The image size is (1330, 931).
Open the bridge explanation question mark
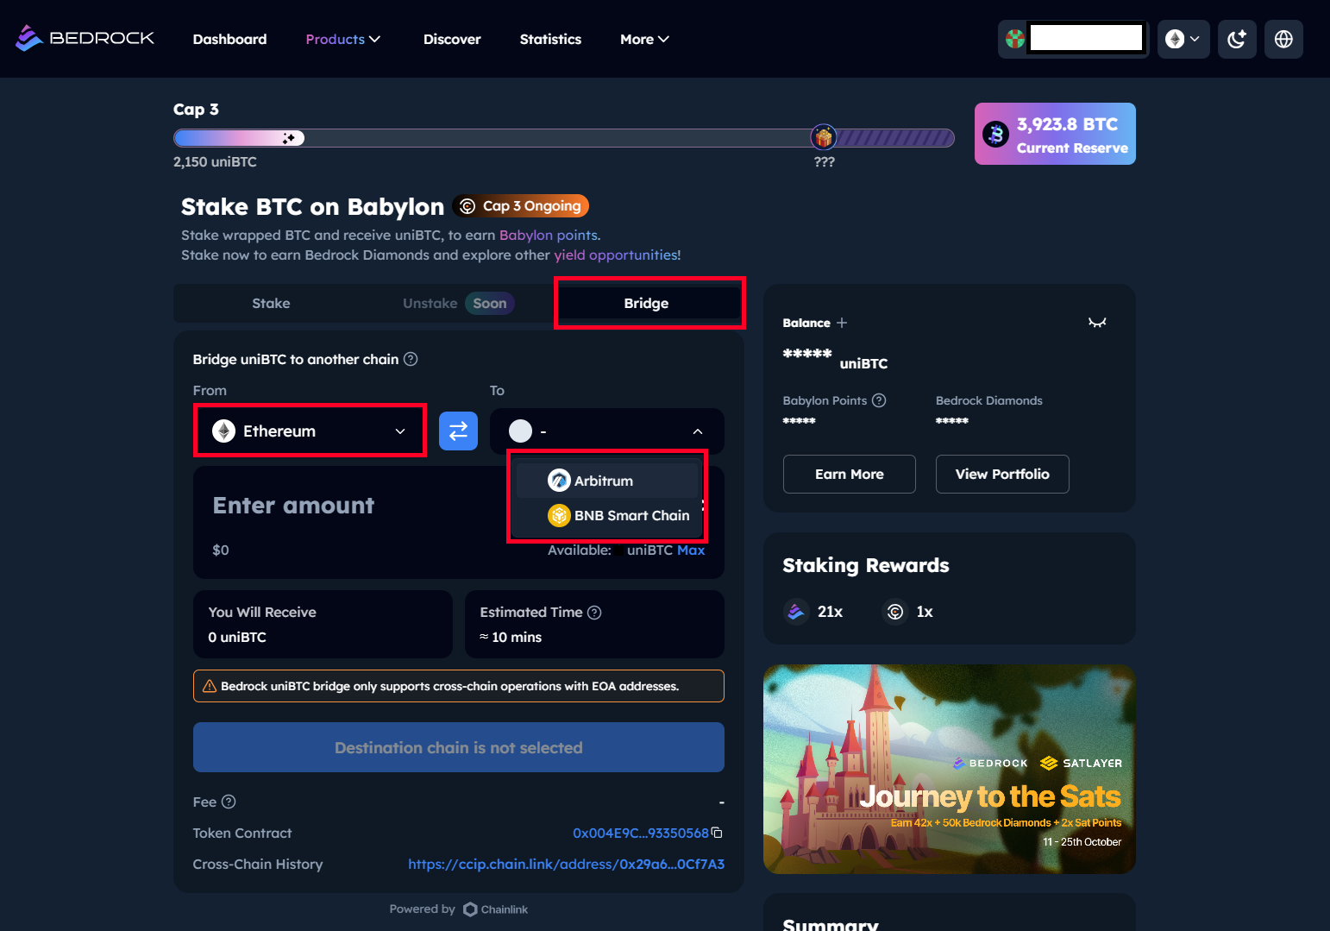[x=411, y=359]
